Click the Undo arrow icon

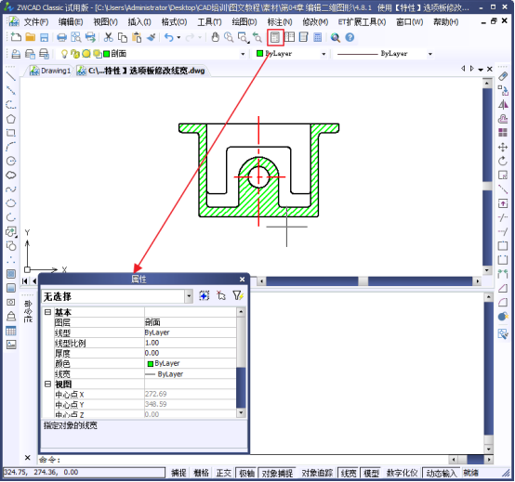click(x=169, y=37)
